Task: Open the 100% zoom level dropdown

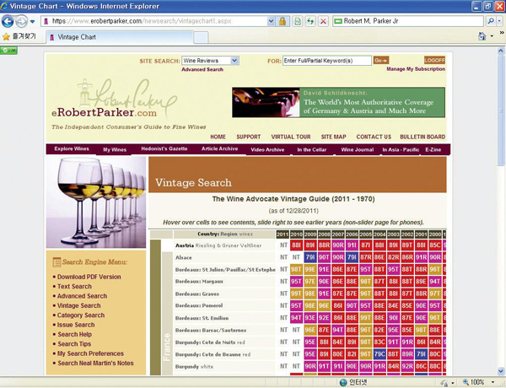Action: click(x=493, y=382)
